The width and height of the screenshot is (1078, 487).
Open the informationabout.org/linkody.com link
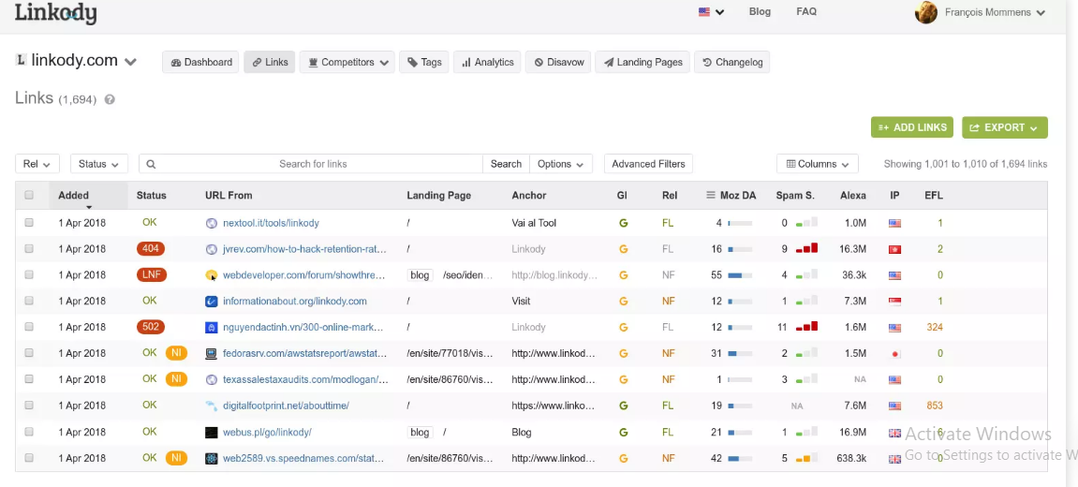pos(294,302)
